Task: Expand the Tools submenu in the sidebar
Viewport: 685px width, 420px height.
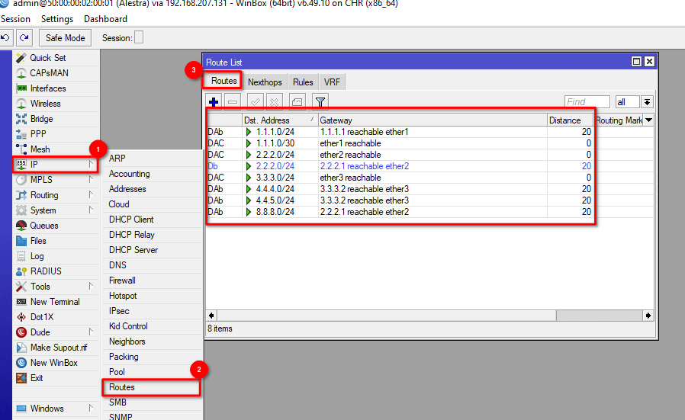Action: (40, 287)
